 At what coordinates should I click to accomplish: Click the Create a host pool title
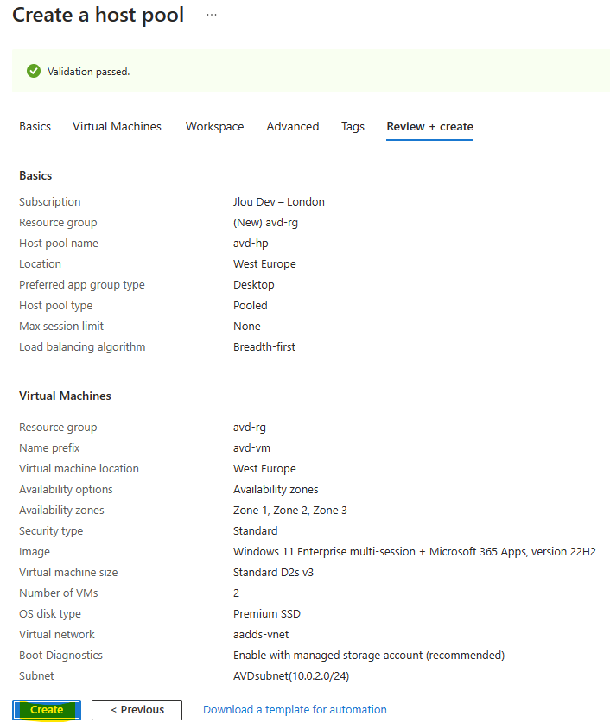[98, 15]
